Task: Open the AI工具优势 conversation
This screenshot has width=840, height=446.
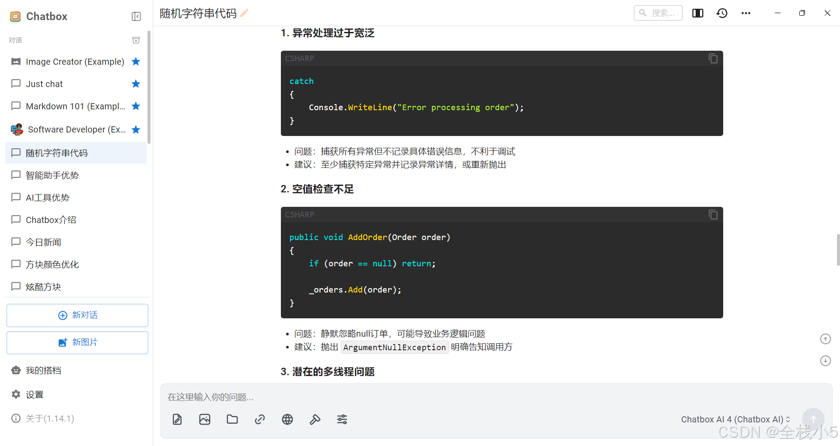Action: click(x=76, y=197)
